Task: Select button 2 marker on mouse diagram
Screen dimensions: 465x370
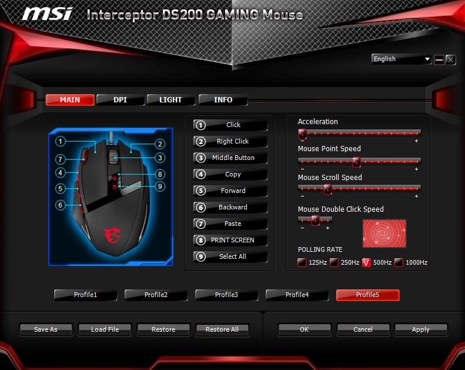Action: click(x=160, y=144)
